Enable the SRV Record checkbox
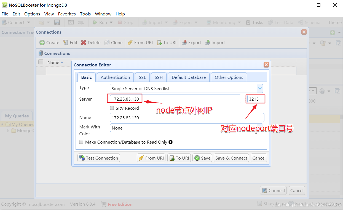This screenshot has width=343, height=210. (x=112, y=108)
